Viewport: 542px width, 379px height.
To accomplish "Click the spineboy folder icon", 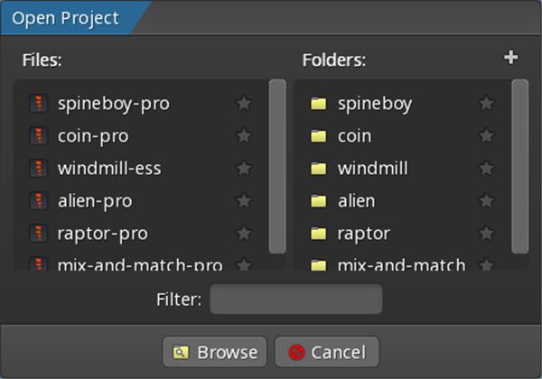I will coord(318,104).
